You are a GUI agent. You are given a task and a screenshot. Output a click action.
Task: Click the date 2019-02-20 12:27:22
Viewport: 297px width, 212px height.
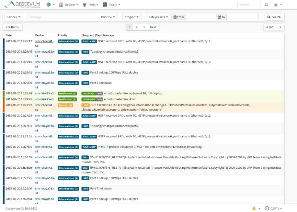19,105
